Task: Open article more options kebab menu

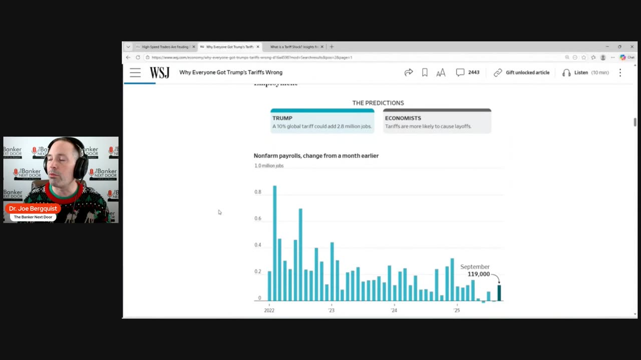Action: pyautogui.click(x=620, y=72)
